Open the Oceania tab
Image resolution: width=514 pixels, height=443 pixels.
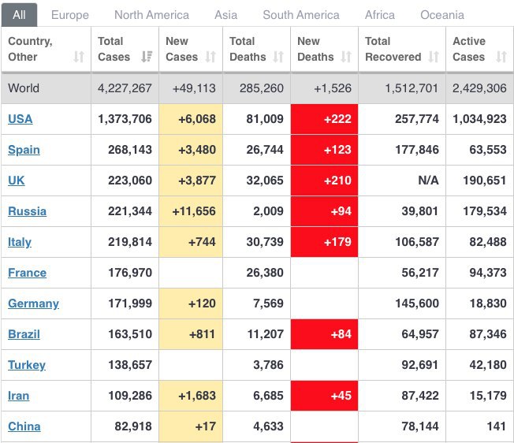coord(442,15)
